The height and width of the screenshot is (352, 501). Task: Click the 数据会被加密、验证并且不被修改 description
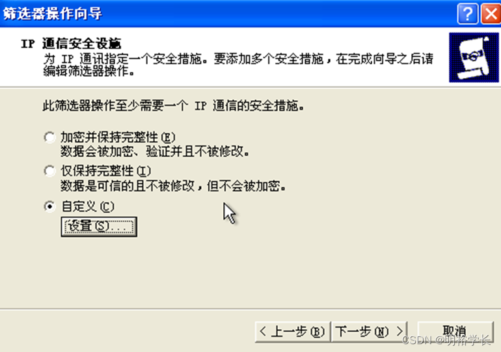tap(155, 152)
